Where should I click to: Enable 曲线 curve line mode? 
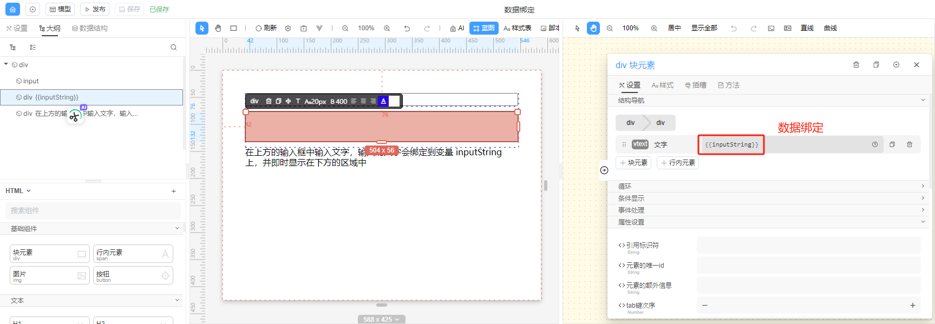[x=830, y=28]
